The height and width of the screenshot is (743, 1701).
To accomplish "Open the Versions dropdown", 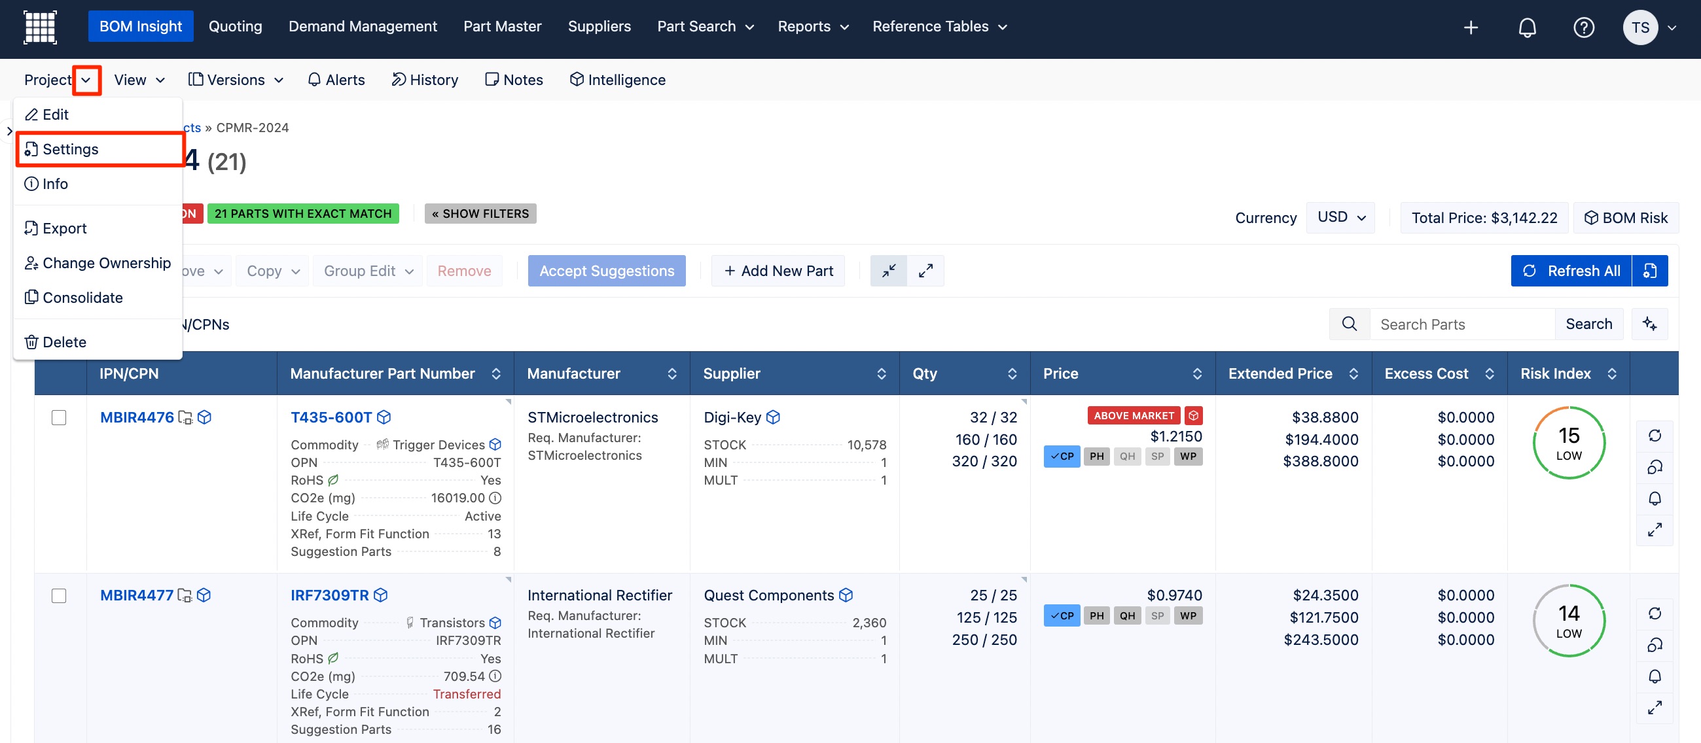I will 236,80.
